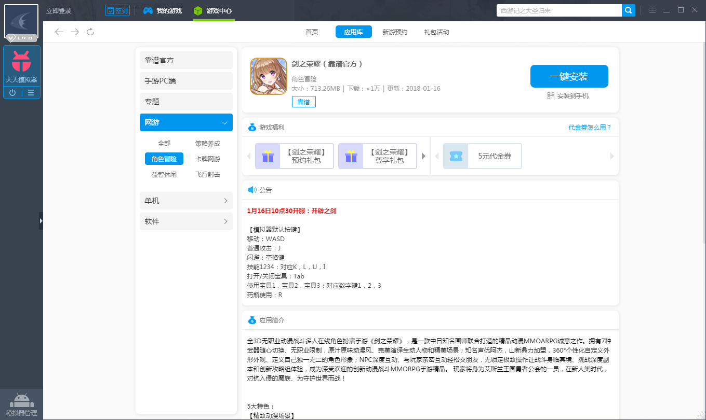This screenshot has height=420, width=706.
Task: Switch to 游戏中心 tab
Action: click(x=214, y=11)
